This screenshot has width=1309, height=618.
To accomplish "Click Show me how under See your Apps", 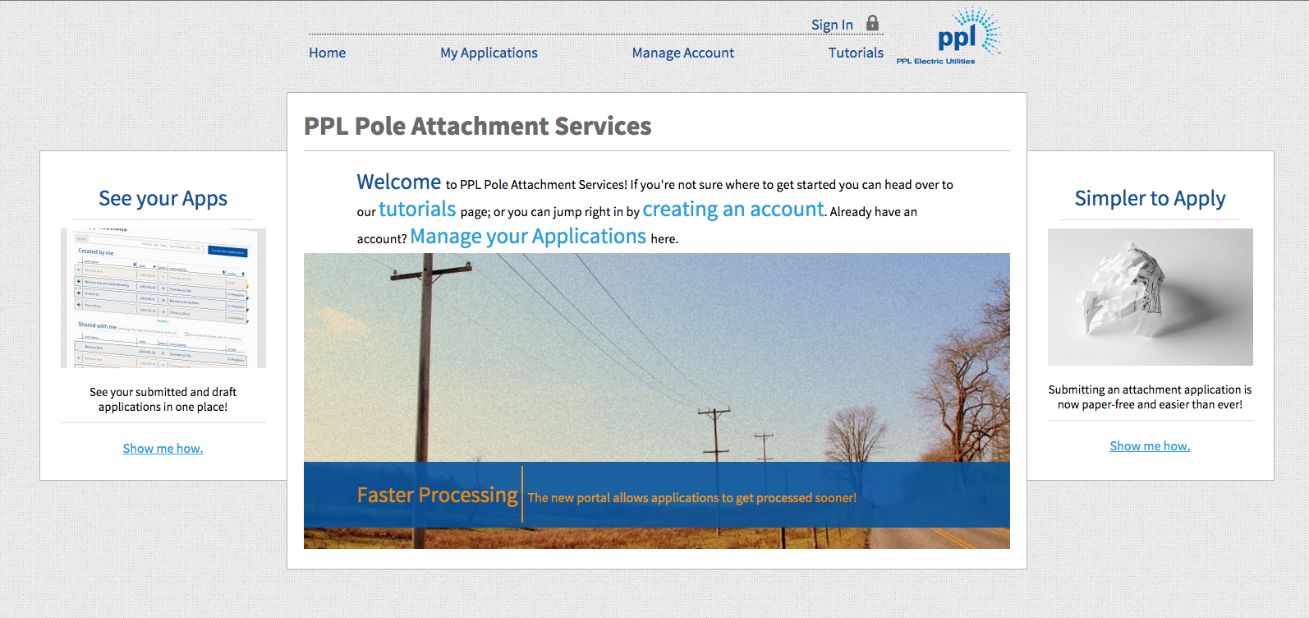I will tap(163, 449).
